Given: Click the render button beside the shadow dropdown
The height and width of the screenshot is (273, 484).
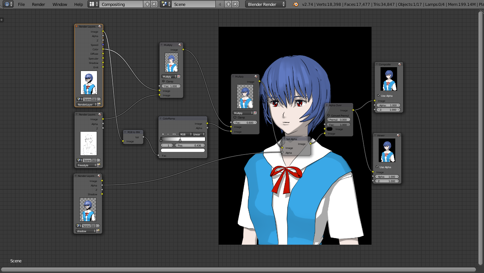Looking at the screenshot, I should pyautogui.click(x=98, y=231).
